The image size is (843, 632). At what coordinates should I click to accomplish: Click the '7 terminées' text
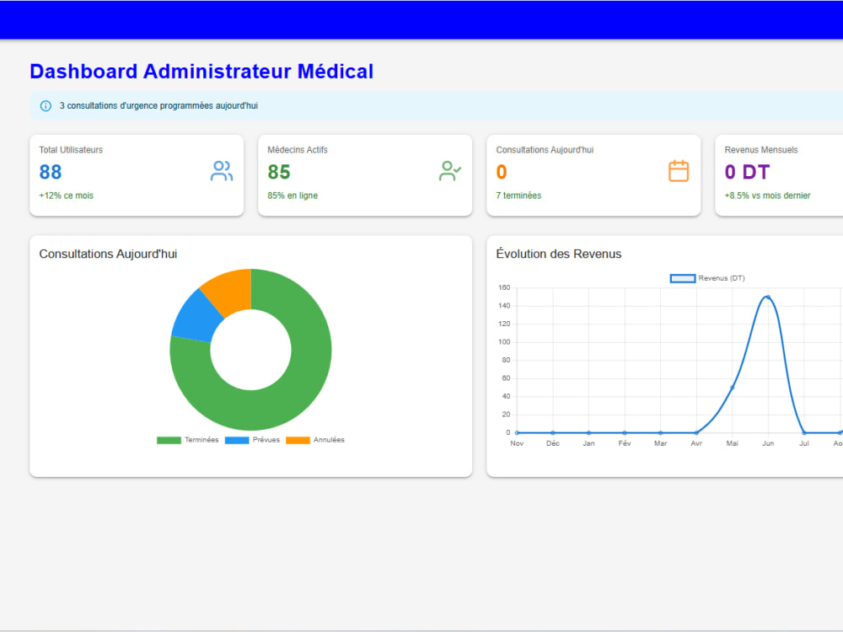518,195
